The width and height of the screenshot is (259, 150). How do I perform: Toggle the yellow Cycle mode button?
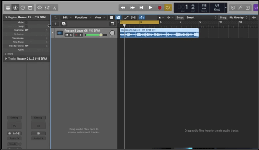coord(168,7)
